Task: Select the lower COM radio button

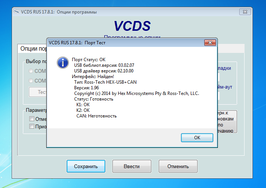Action: click(31, 81)
